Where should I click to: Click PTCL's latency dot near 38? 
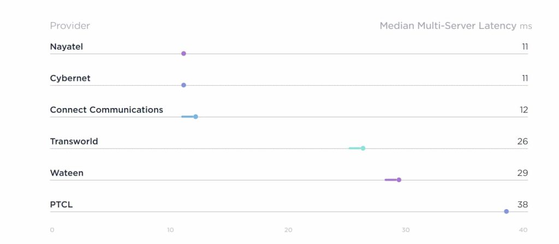pos(506,211)
